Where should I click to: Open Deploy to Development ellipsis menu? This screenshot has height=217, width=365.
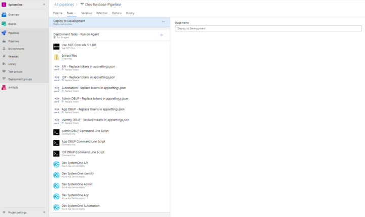pyautogui.click(x=163, y=22)
